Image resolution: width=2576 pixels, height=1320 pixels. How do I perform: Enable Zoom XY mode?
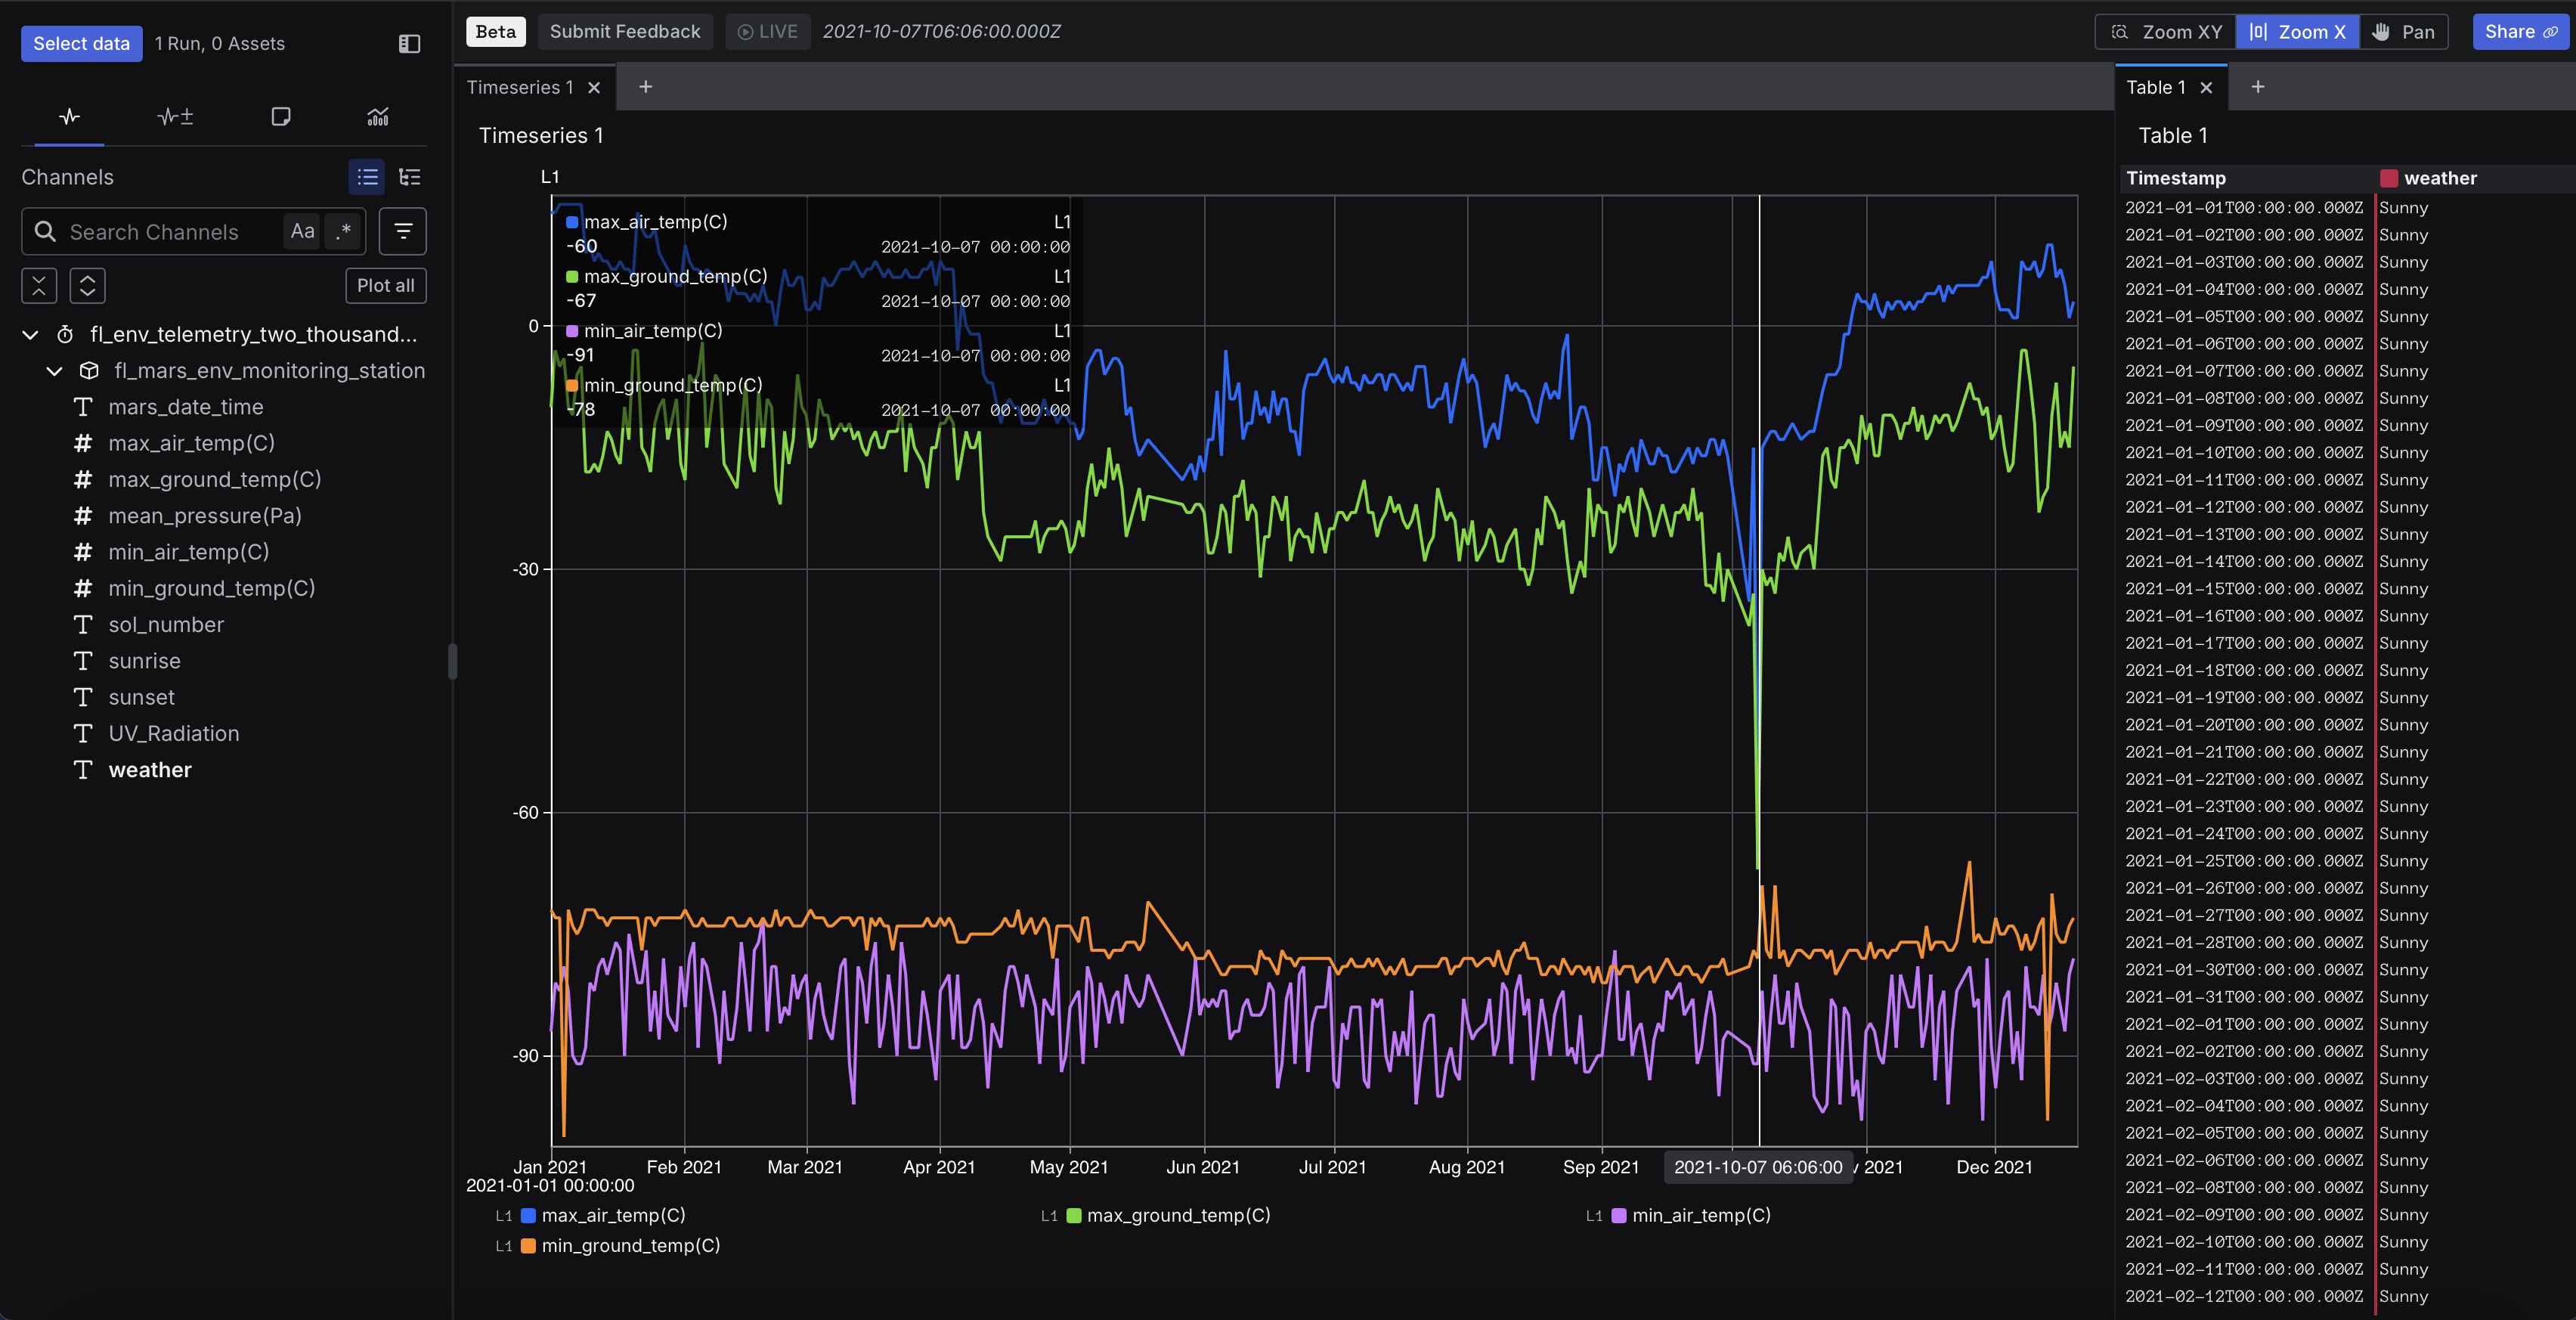[2166, 31]
